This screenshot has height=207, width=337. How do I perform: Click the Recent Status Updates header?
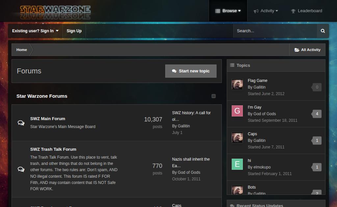(x=260, y=205)
